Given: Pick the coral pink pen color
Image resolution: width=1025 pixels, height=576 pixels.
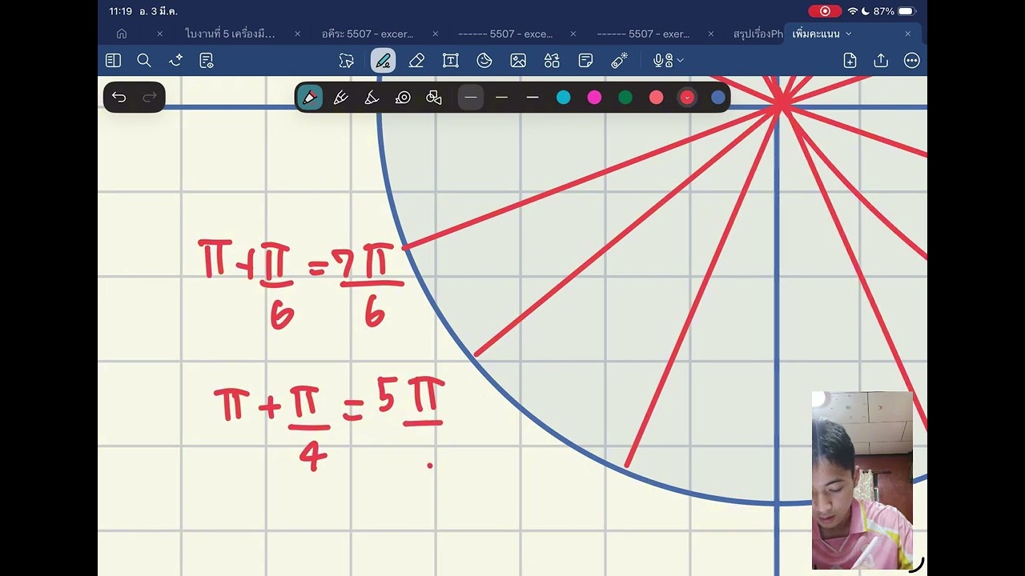Looking at the screenshot, I should coord(657,98).
